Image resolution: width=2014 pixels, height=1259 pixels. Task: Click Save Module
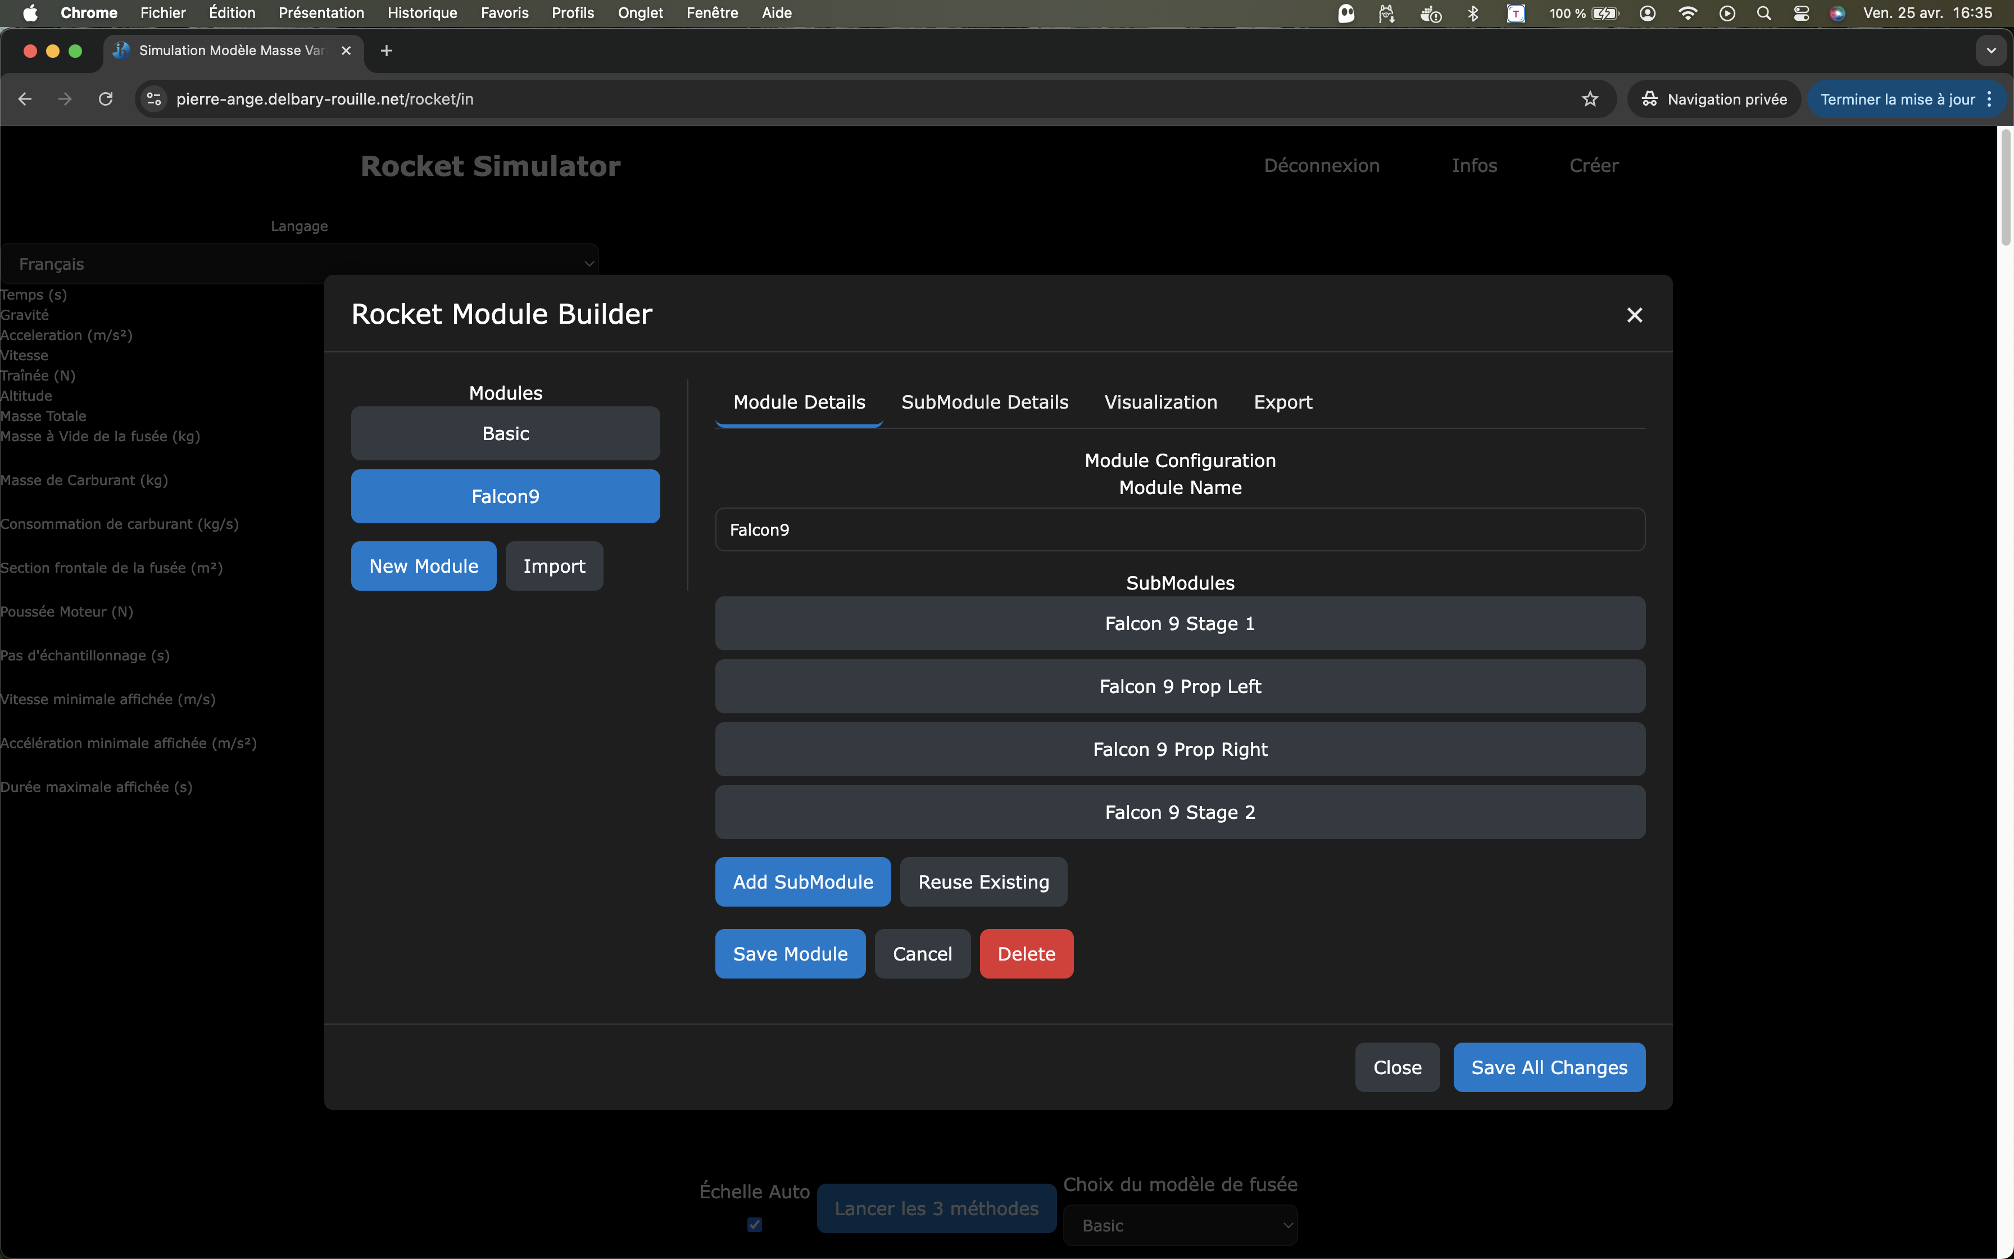[x=791, y=953]
